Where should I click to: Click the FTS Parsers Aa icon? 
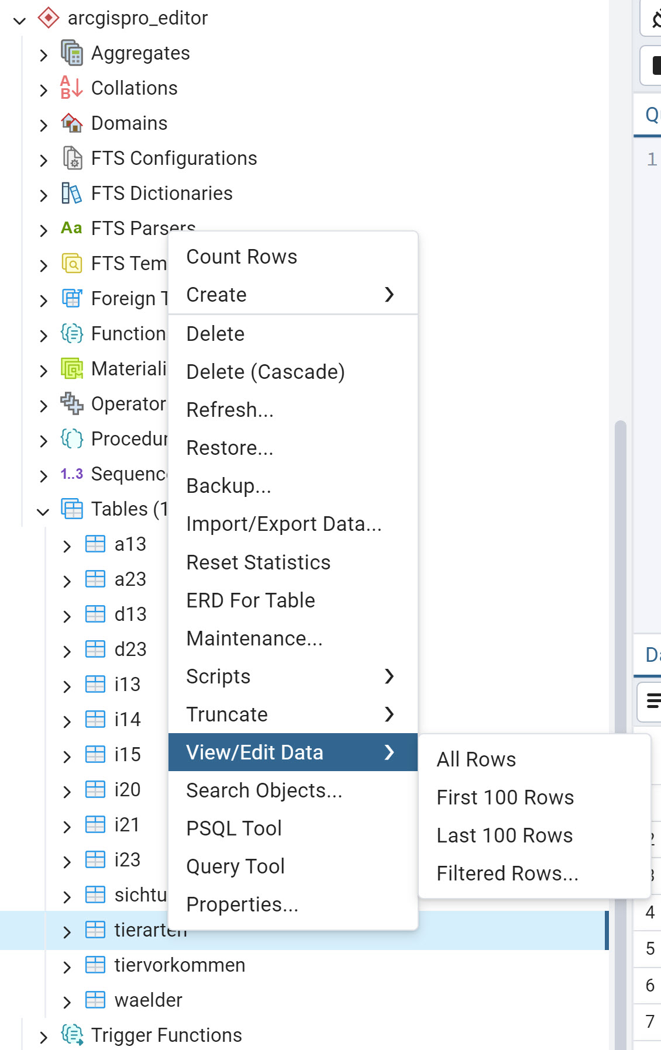tap(71, 228)
